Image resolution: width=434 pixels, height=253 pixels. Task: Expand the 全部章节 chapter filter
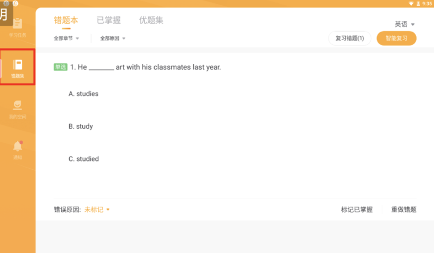pyautogui.click(x=66, y=38)
